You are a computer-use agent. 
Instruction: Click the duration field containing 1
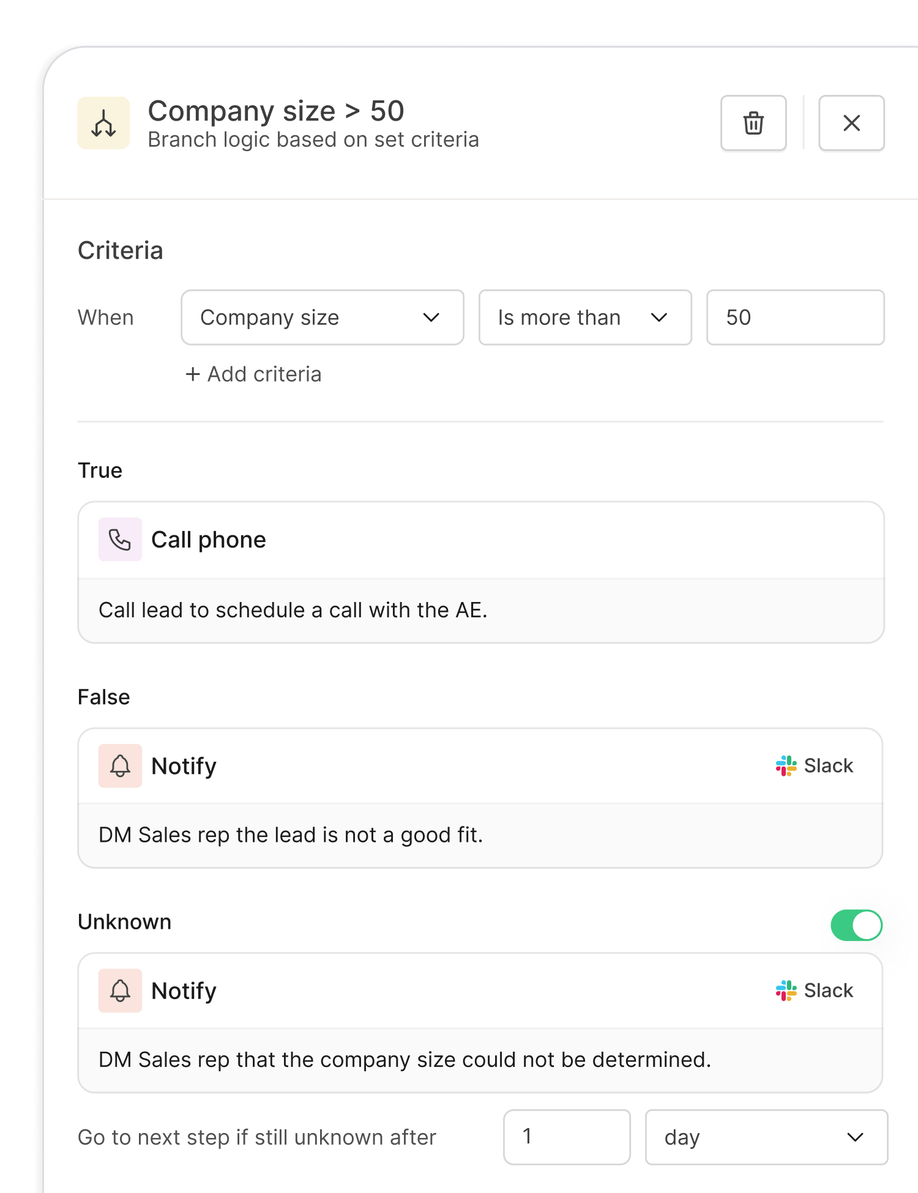click(x=566, y=1137)
